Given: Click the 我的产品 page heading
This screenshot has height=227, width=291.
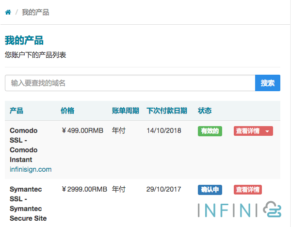Looking at the screenshot, I should pos(24,40).
